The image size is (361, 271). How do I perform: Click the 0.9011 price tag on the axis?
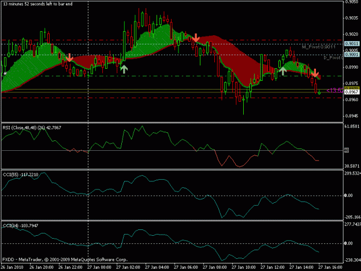352,44
